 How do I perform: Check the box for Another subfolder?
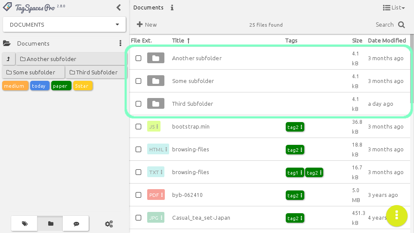pyautogui.click(x=139, y=58)
